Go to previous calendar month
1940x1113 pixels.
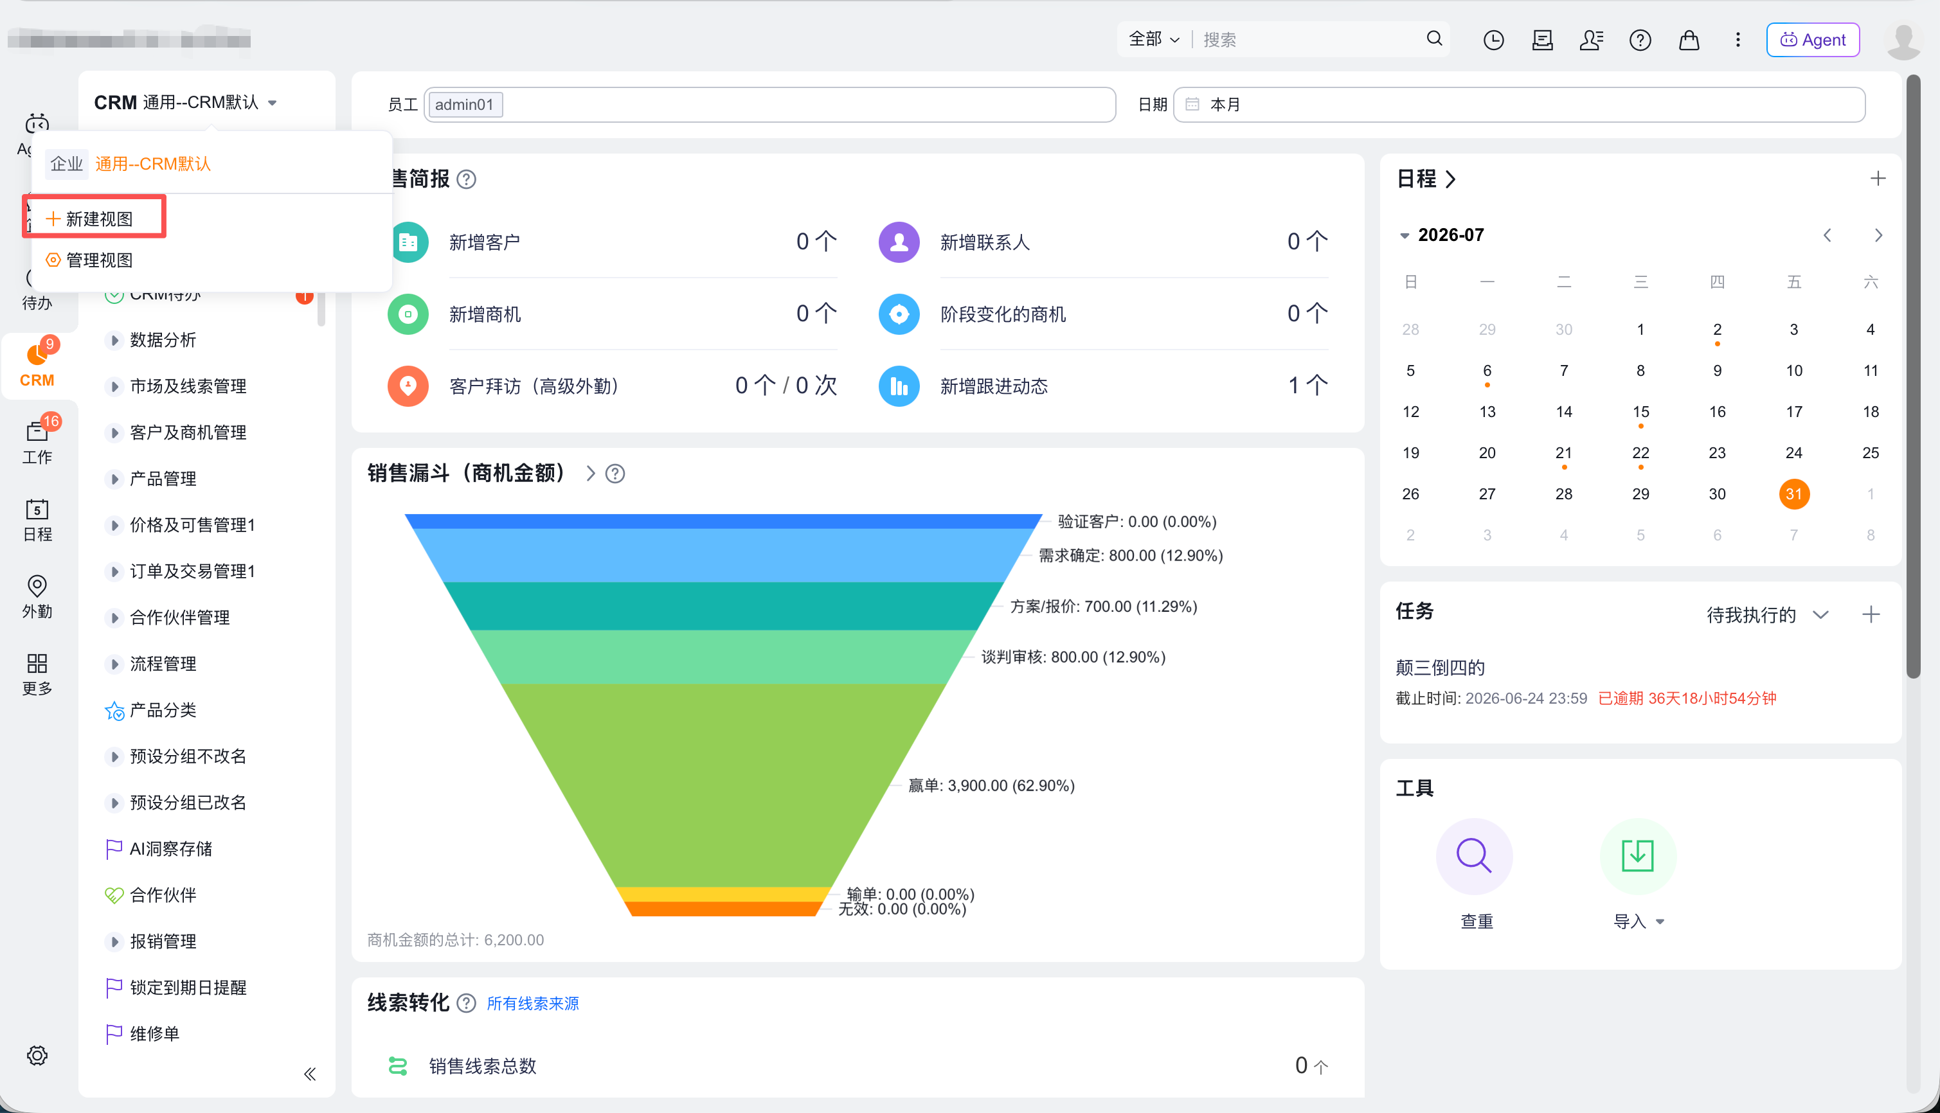point(1828,235)
